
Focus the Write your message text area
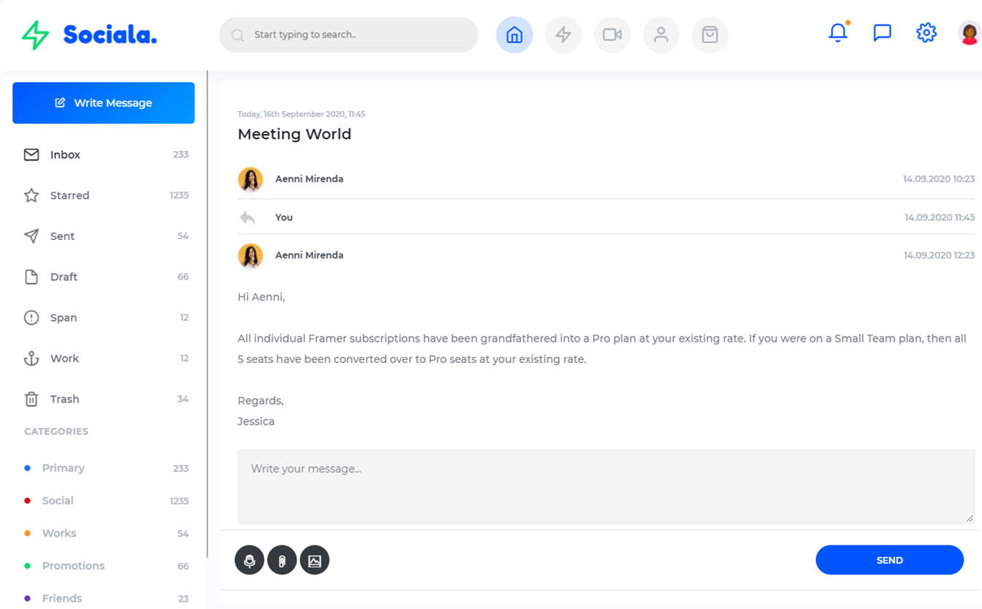[605, 486]
